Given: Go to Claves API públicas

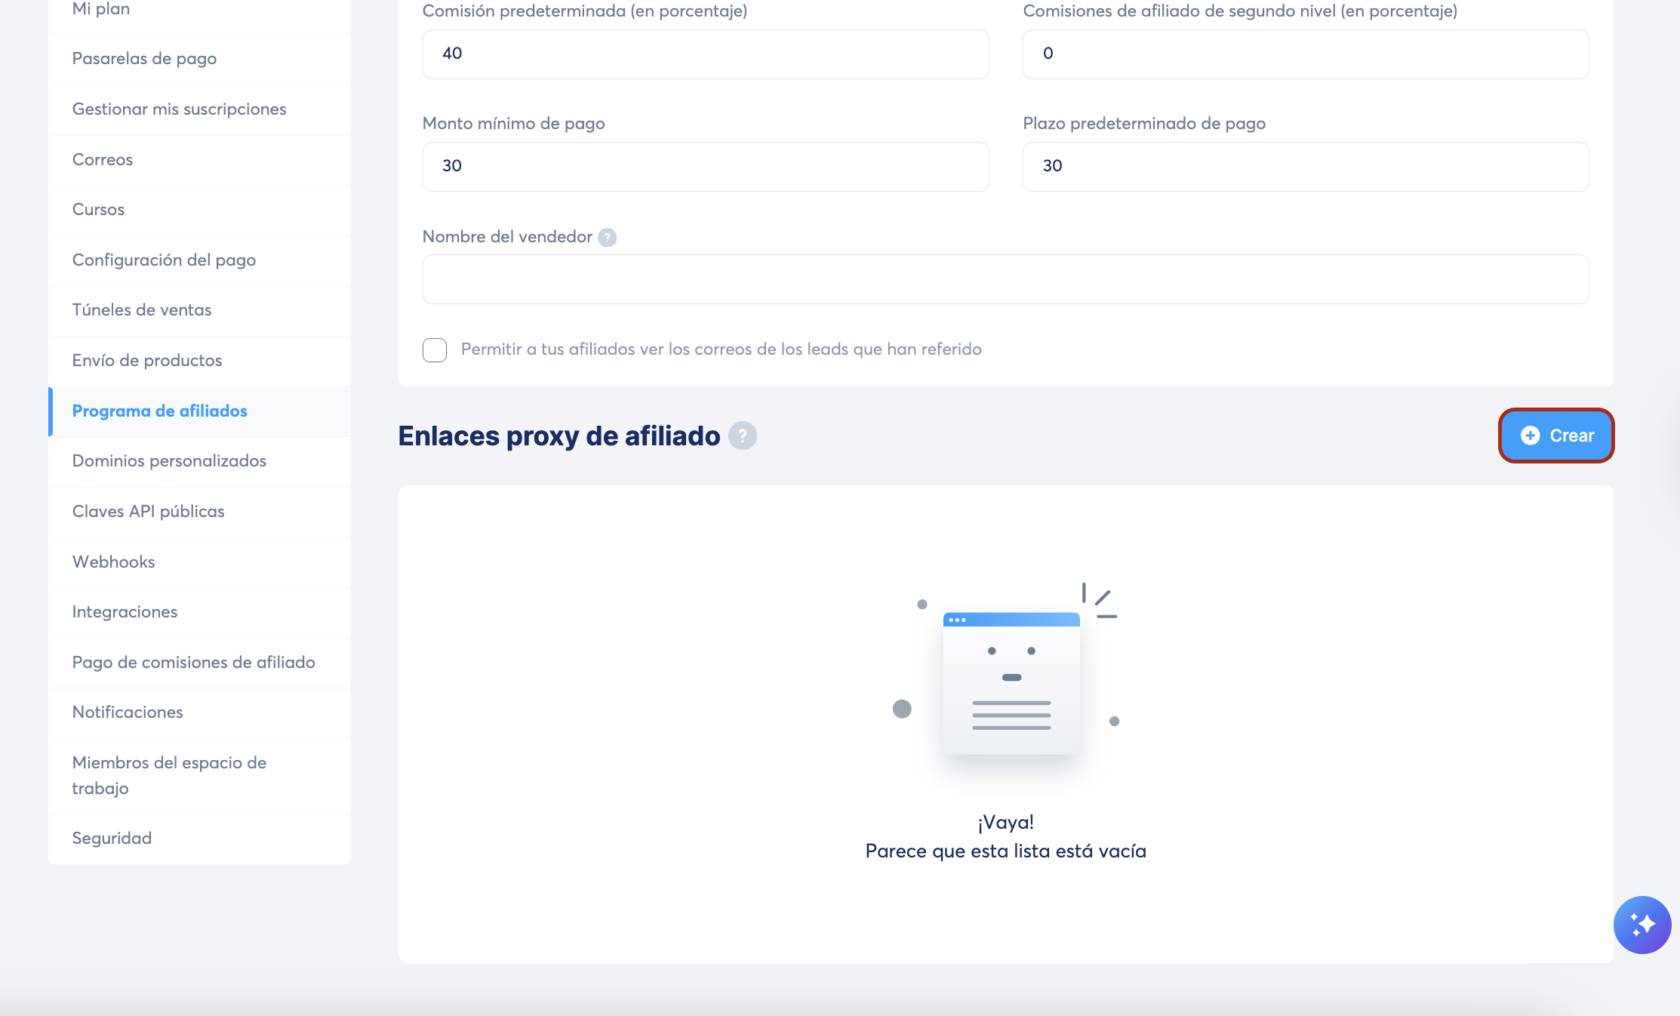Looking at the screenshot, I should 148,512.
